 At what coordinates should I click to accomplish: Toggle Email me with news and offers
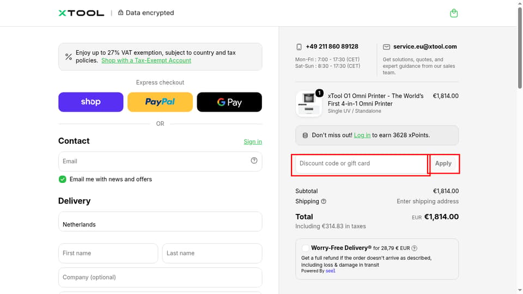tap(62, 179)
